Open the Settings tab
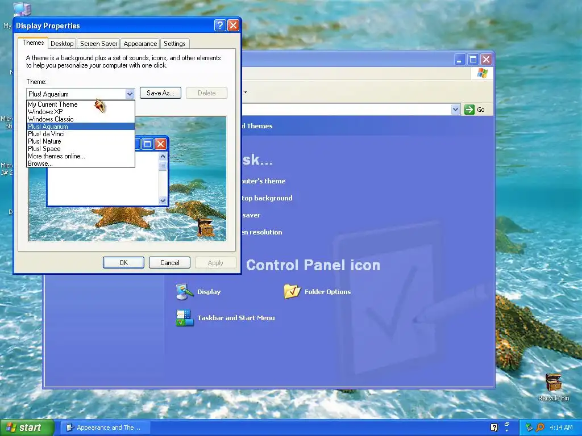This screenshot has width=582, height=436. 174,43
